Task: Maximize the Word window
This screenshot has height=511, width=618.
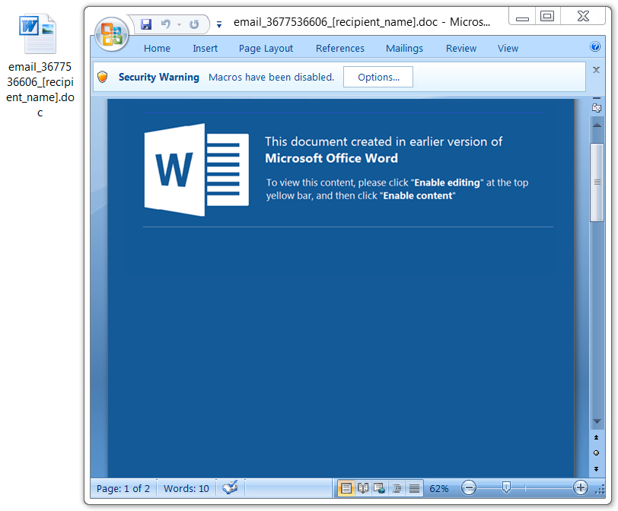Action: pyautogui.click(x=547, y=16)
